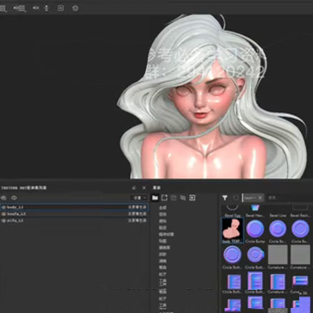Open shader name dropdown for yifu texture set
This screenshot has height=313, width=313.
point(137,220)
